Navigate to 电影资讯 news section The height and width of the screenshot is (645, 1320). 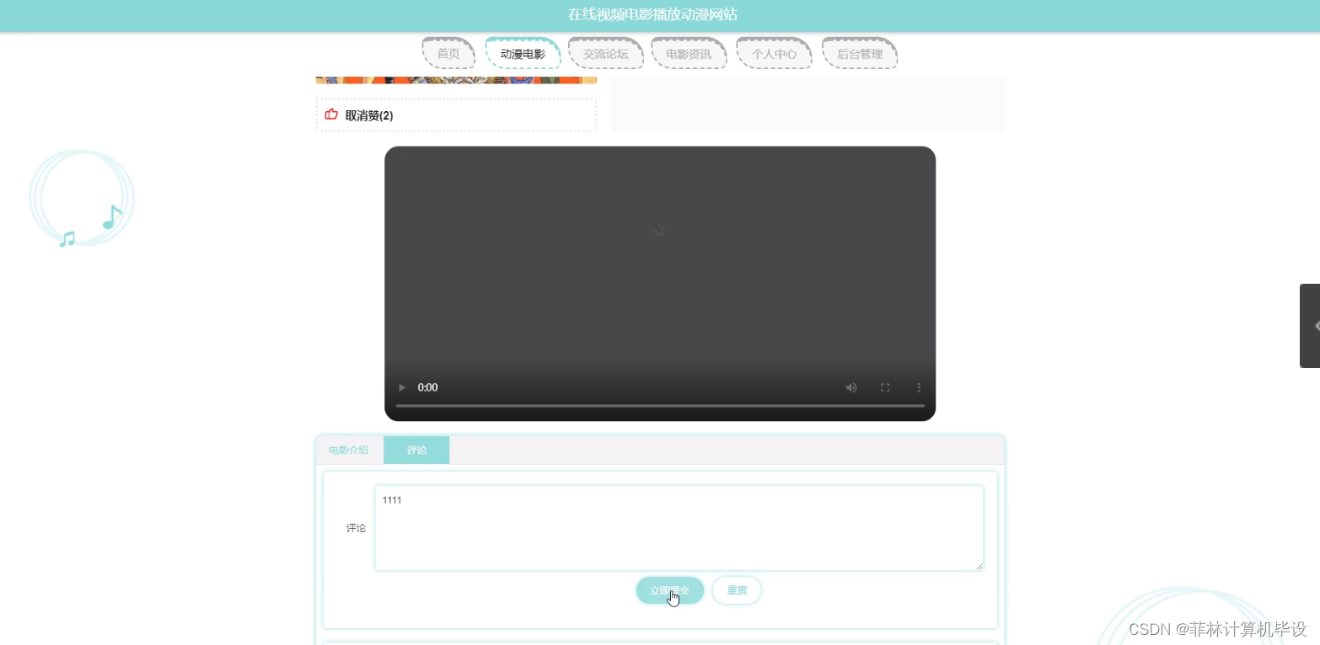coord(689,53)
